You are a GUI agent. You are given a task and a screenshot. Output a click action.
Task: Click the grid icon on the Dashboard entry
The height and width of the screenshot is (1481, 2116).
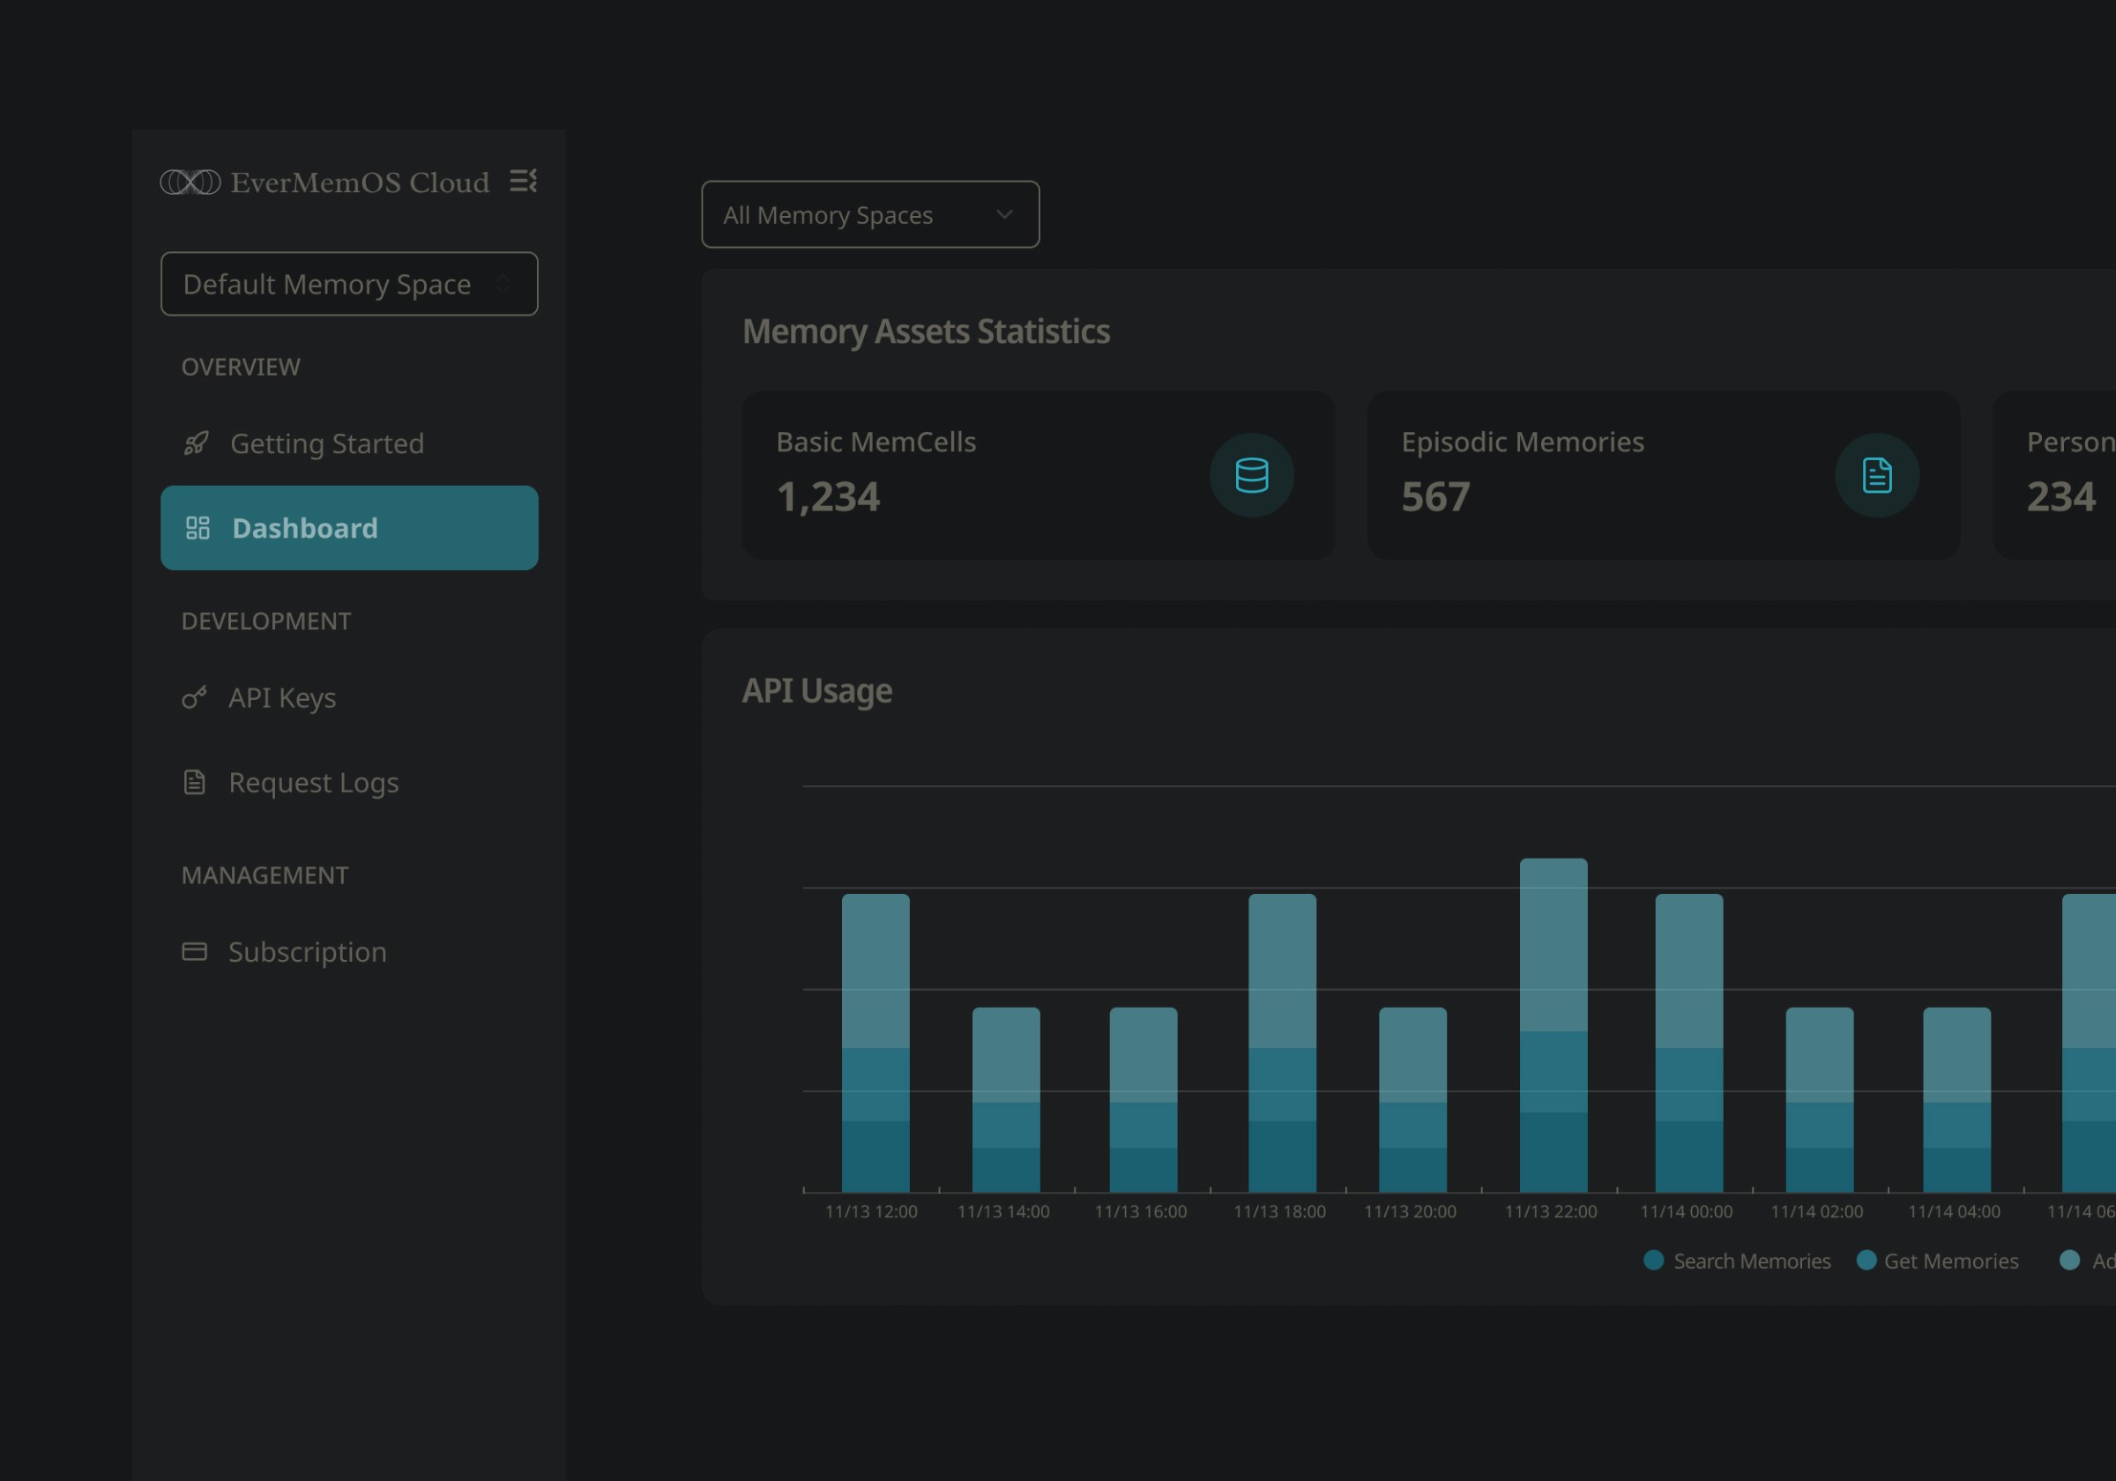(197, 527)
